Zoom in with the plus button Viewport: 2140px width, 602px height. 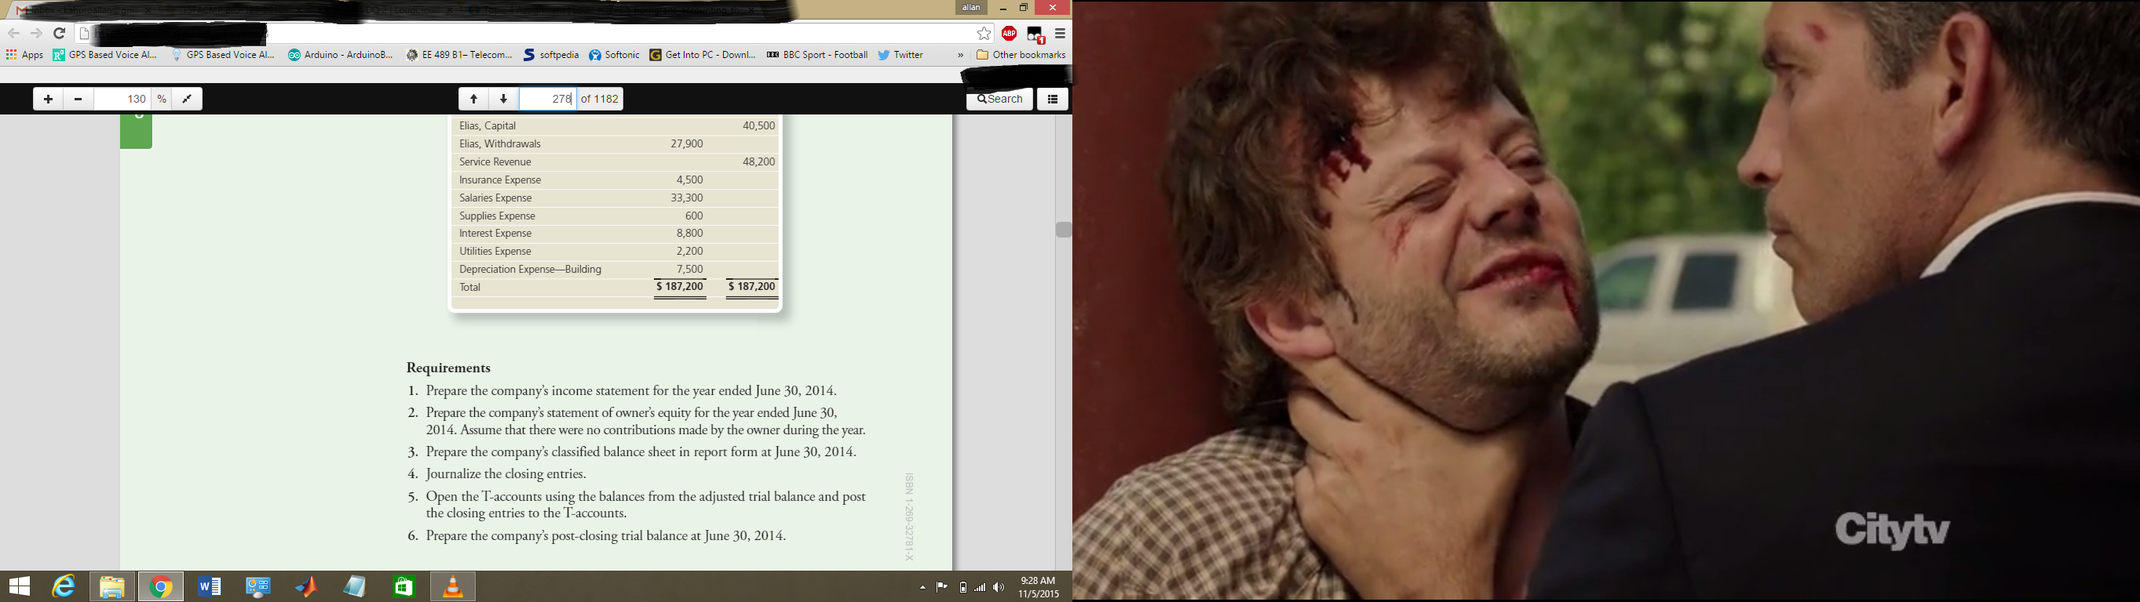pyautogui.click(x=48, y=100)
